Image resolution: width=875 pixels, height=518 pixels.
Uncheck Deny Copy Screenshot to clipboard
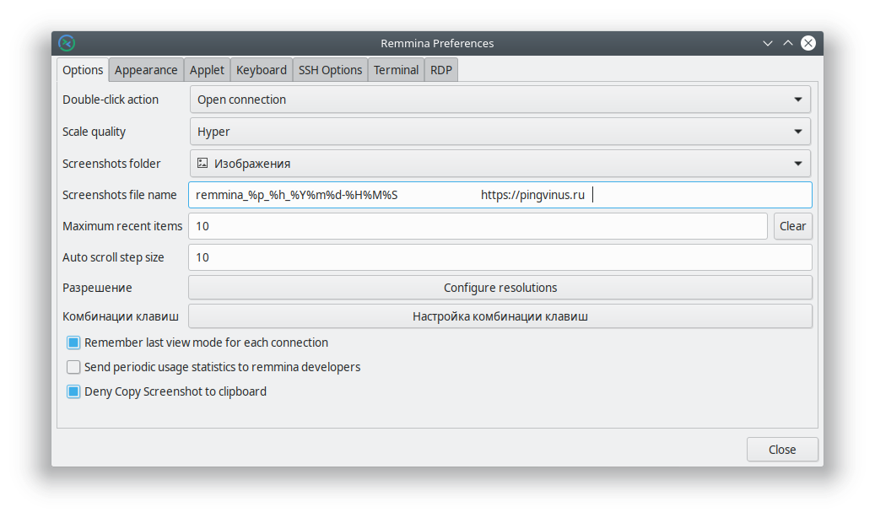73,391
